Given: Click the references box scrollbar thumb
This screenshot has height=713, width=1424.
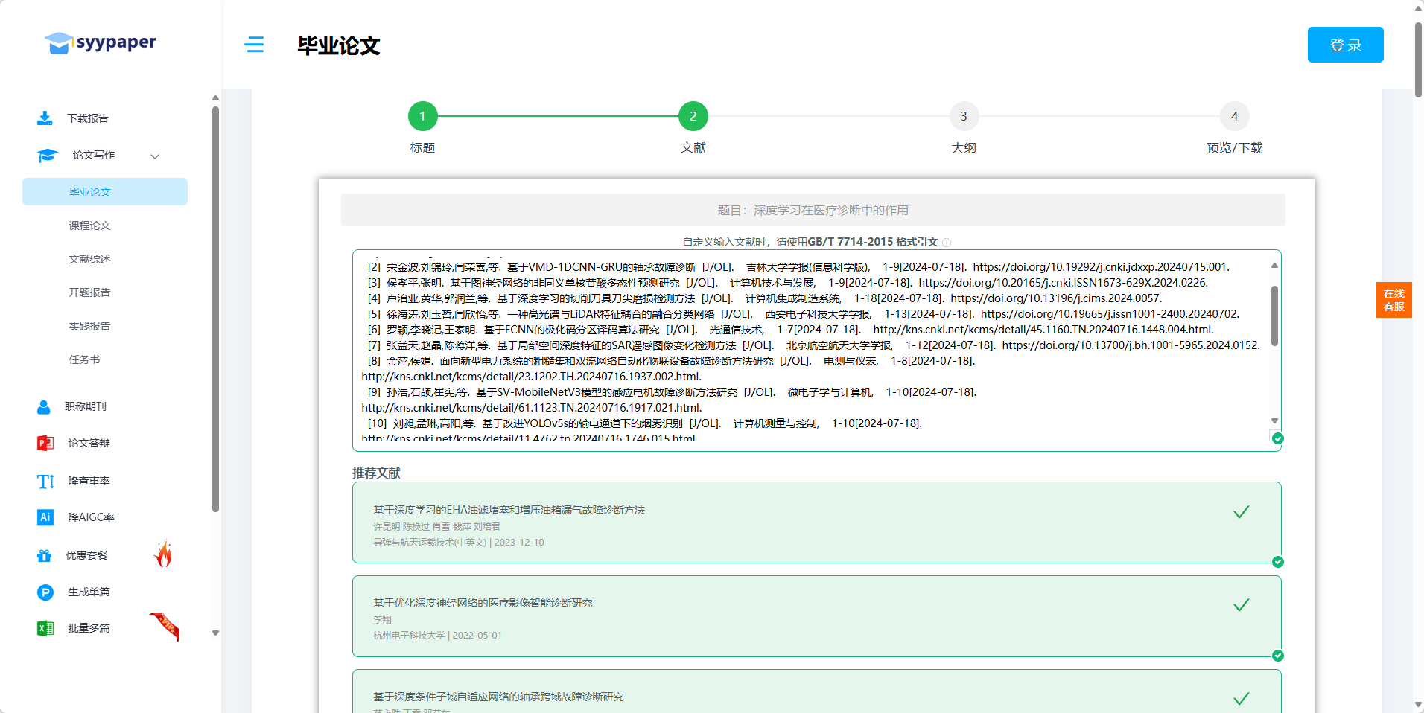Looking at the screenshot, I should pyautogui.click(x=1274, y=316).
